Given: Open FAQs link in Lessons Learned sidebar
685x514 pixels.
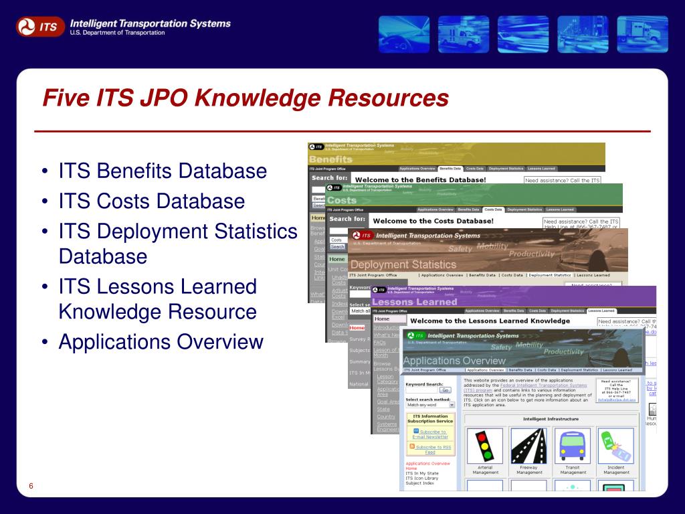Looking at the screenshot, I should (x=379, y=343).
